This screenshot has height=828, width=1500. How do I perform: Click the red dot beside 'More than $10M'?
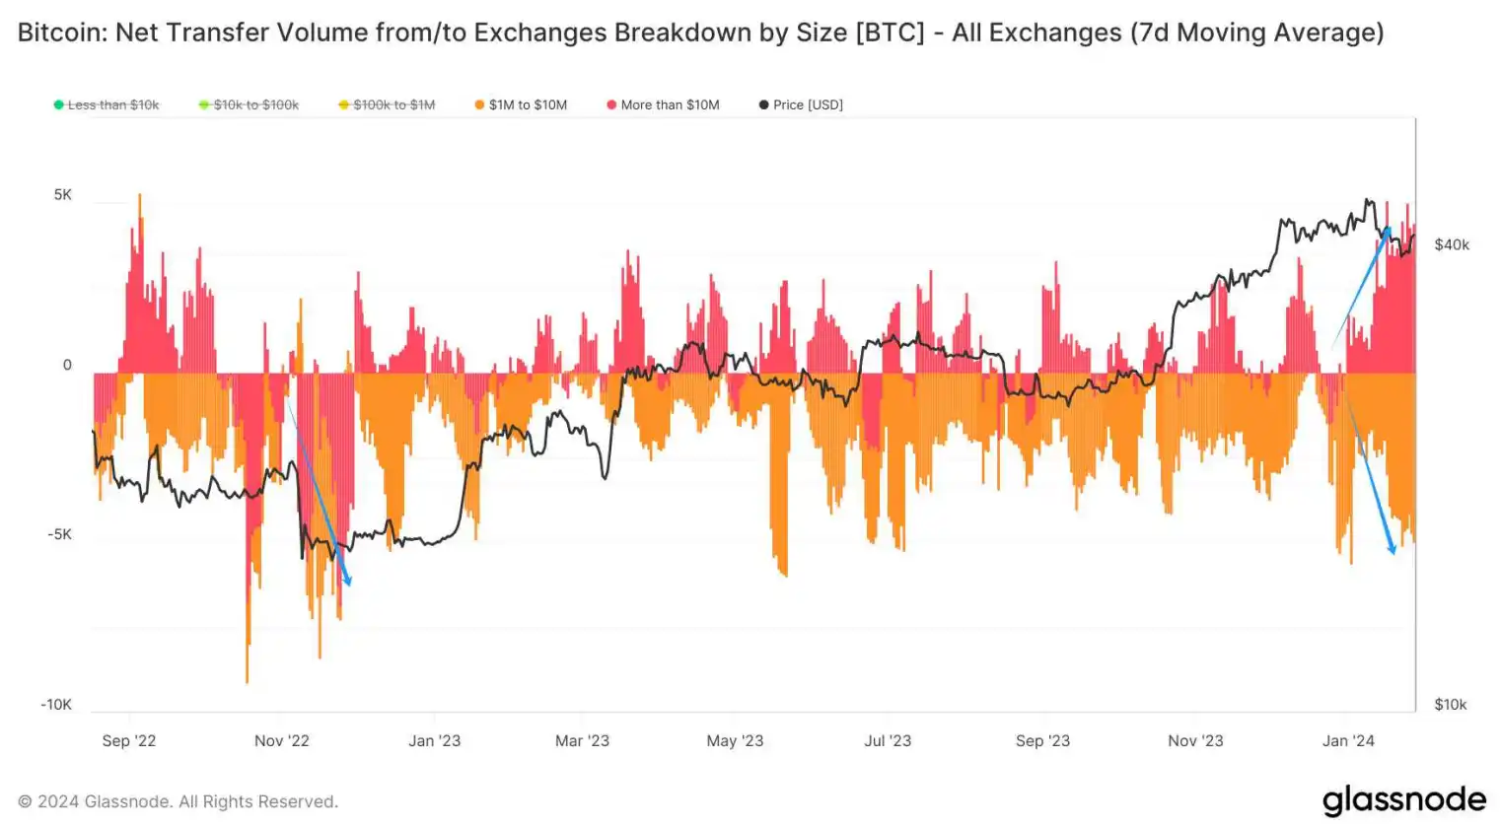pos(611,104)
